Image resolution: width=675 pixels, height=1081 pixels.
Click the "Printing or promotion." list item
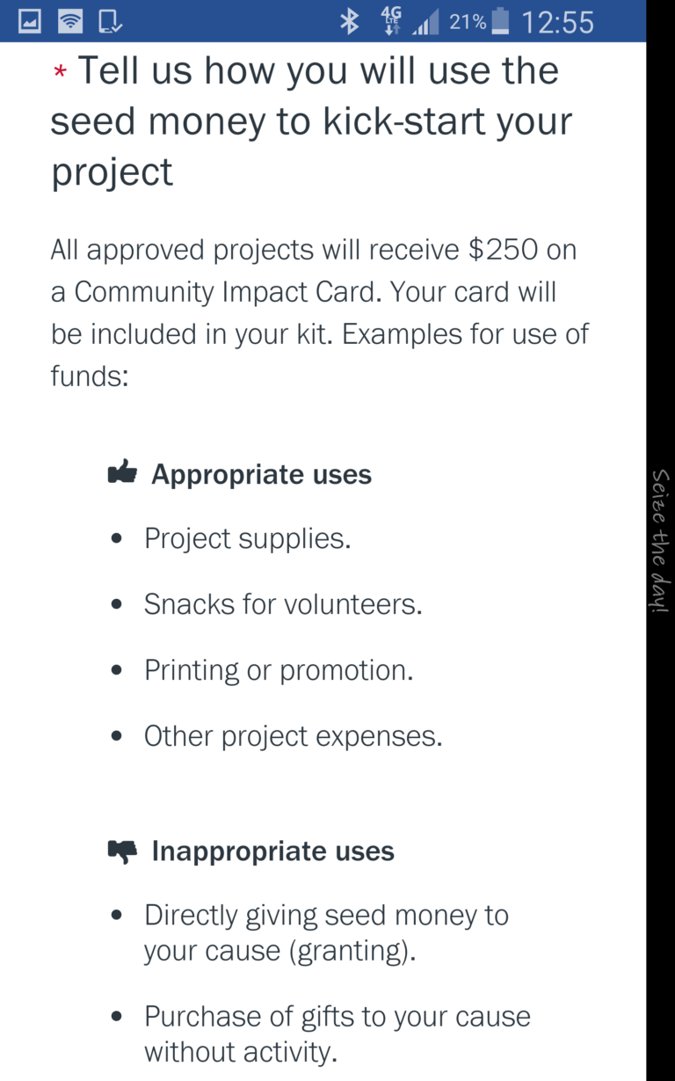click(x=279, y=670)
